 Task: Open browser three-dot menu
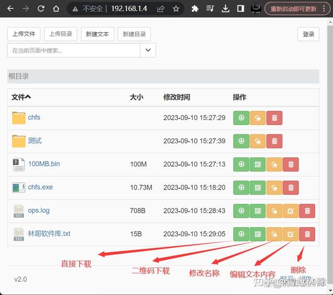click(324, 8)
